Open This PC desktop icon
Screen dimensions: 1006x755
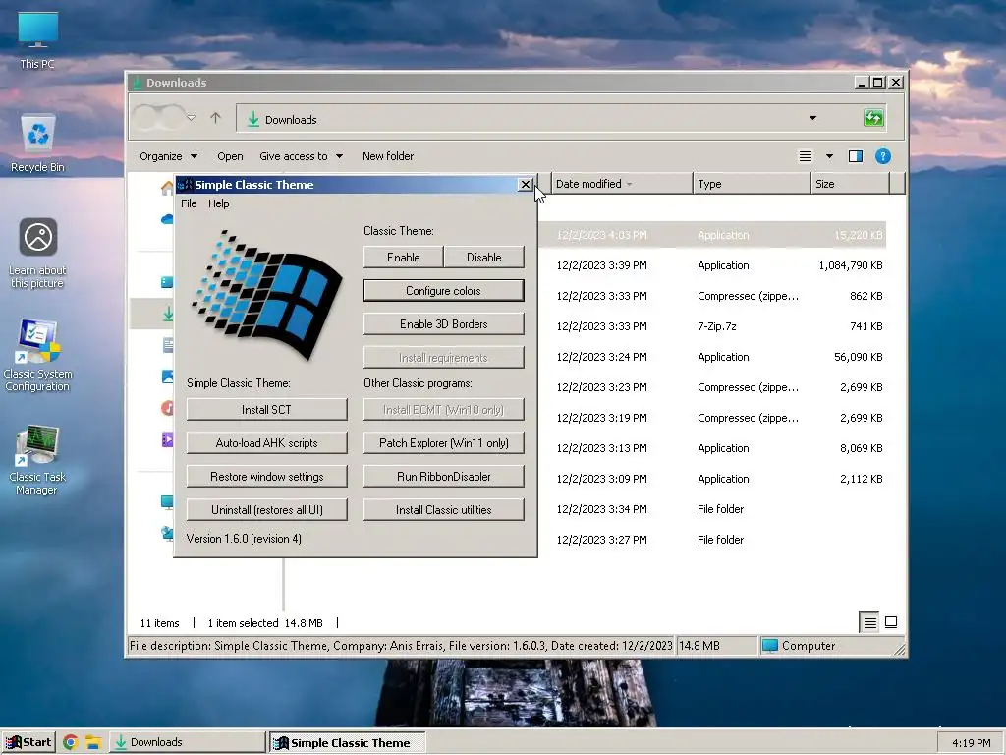point(37,39)
